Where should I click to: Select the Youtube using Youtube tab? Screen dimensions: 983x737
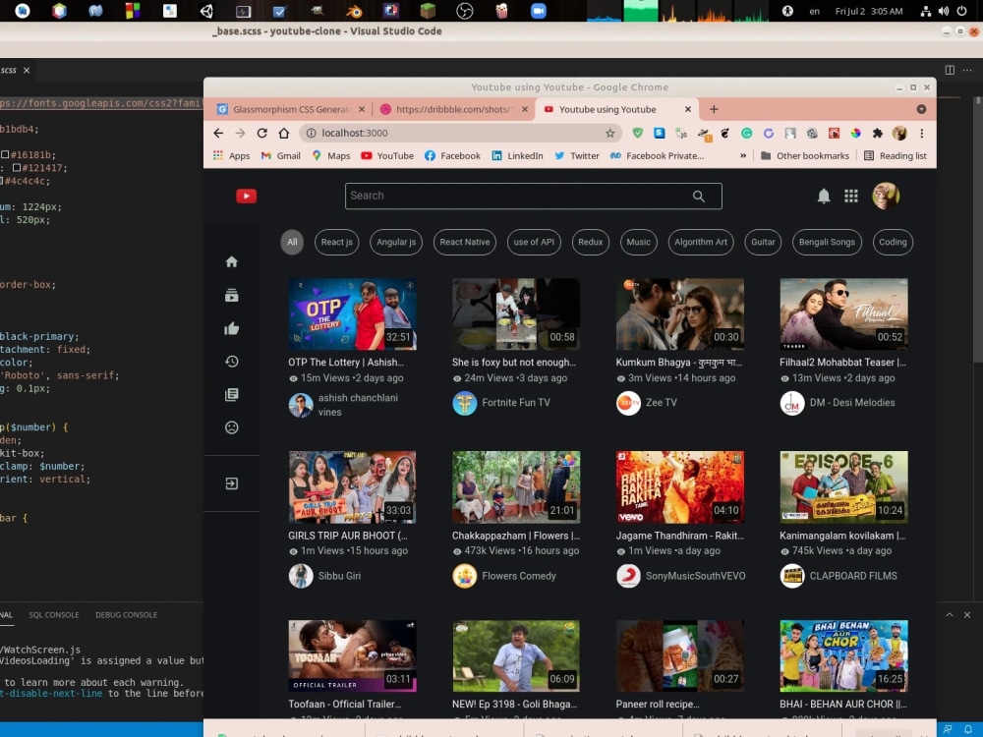tap(617, 109)
